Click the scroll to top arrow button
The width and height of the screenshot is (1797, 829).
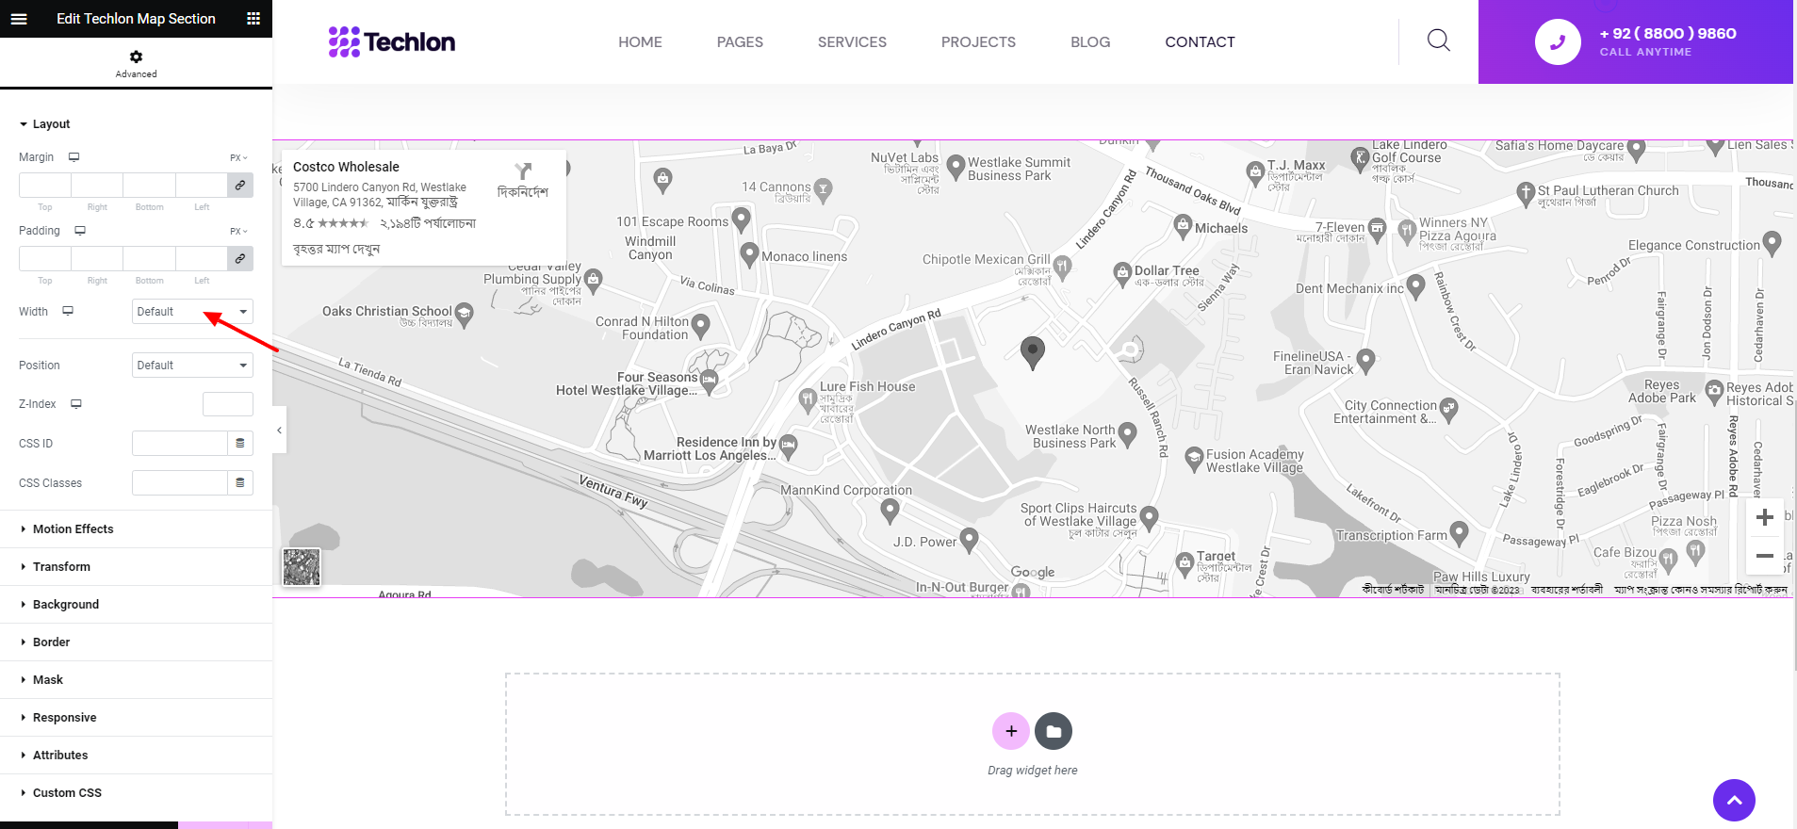click(1734, 801)
